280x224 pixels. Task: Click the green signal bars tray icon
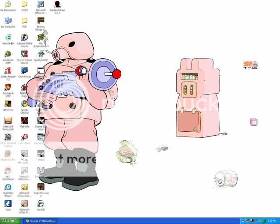point(264,221)
